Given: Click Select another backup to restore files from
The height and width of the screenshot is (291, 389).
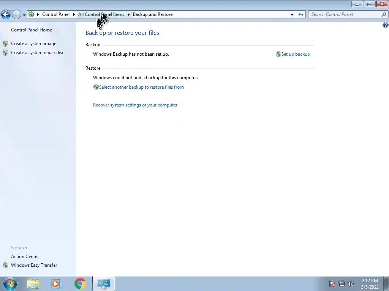Looking at the screenshot, I should point(141,87).
